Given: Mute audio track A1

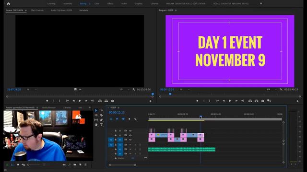Looking at the screenshot, I should pos(130,145).
